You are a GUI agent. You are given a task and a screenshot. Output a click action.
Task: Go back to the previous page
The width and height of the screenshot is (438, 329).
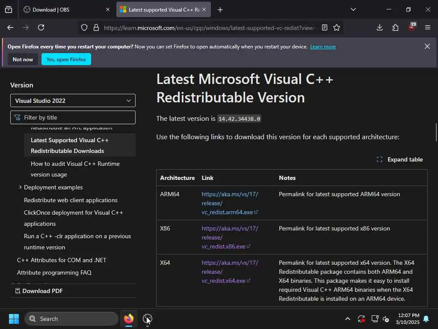coord(10,27)
